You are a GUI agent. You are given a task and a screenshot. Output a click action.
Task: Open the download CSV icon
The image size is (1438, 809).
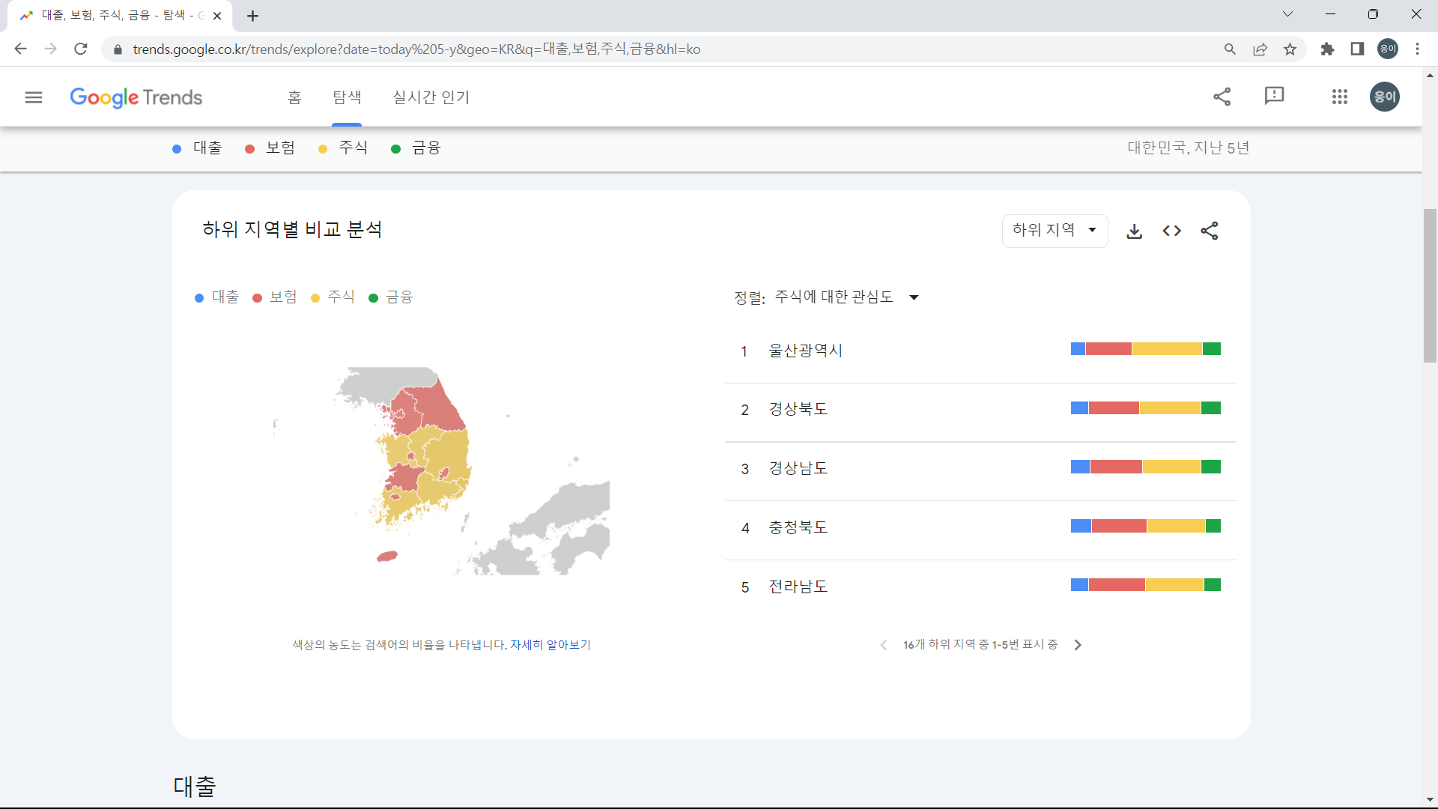1134,231
